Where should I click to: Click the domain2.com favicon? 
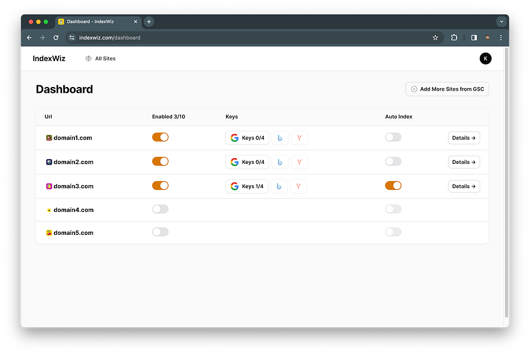pyautogui.click(x=49, y=162)
